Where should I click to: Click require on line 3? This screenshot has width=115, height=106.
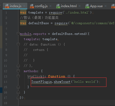(61, 23)
